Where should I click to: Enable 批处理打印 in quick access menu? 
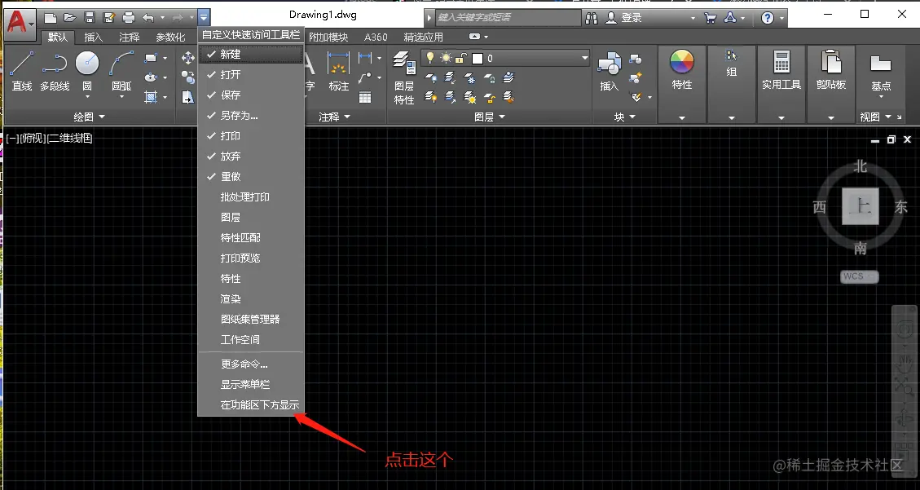(251, 197)
